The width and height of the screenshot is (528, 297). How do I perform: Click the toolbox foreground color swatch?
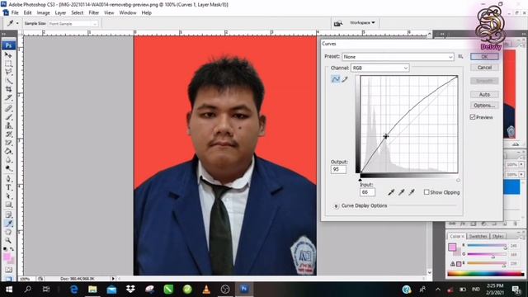(x=7, y=257)
